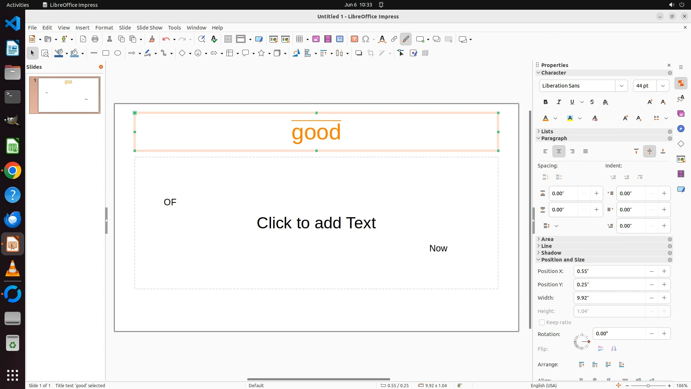Toggle Italic text formatting

tap(559, 102)
